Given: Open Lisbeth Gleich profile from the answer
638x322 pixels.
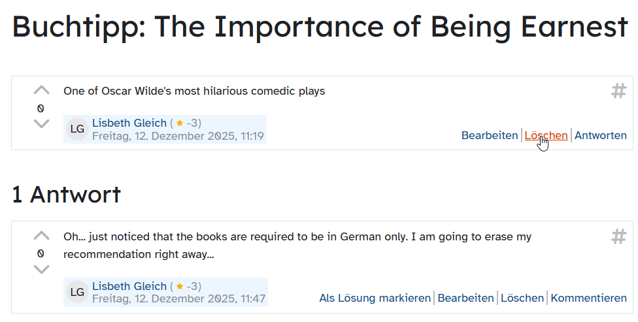Looking at the screenshot, I should (x=129, y=286).
